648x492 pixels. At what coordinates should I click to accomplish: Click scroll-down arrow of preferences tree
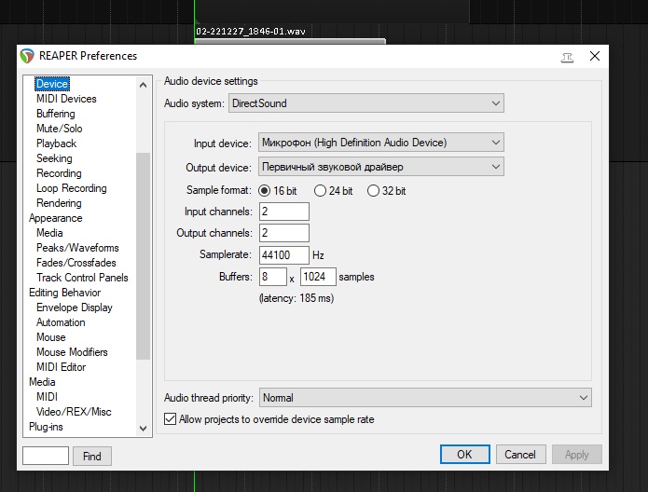[143, 429]
